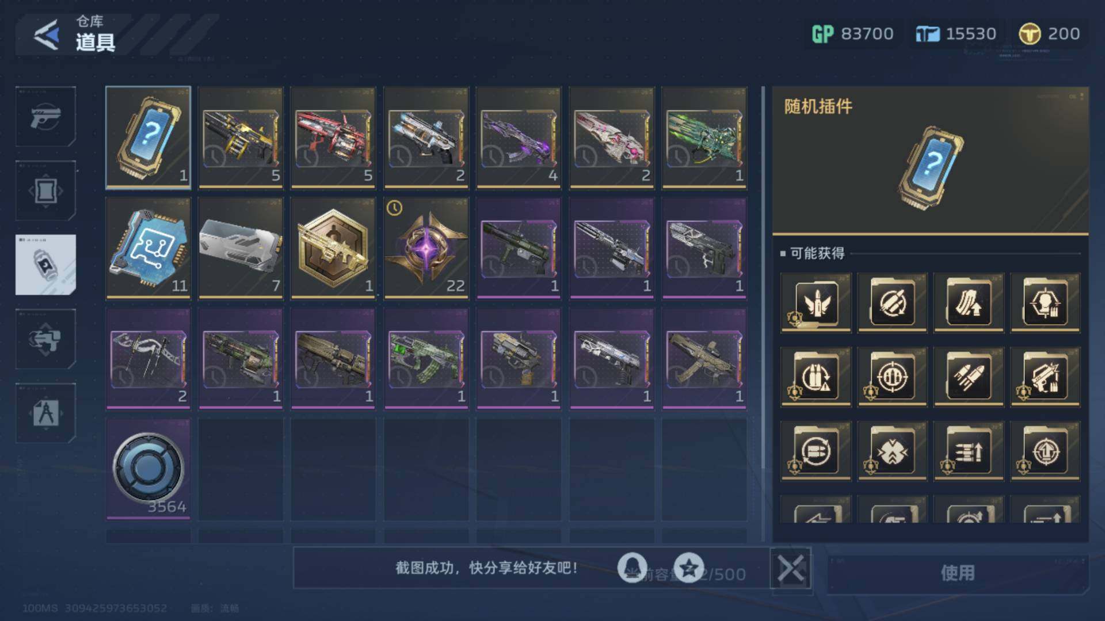This screenshot has width=1105, height=621.
Task: Switch to the wrench tools sidebar tab
Action: click(x=45, y=339)
